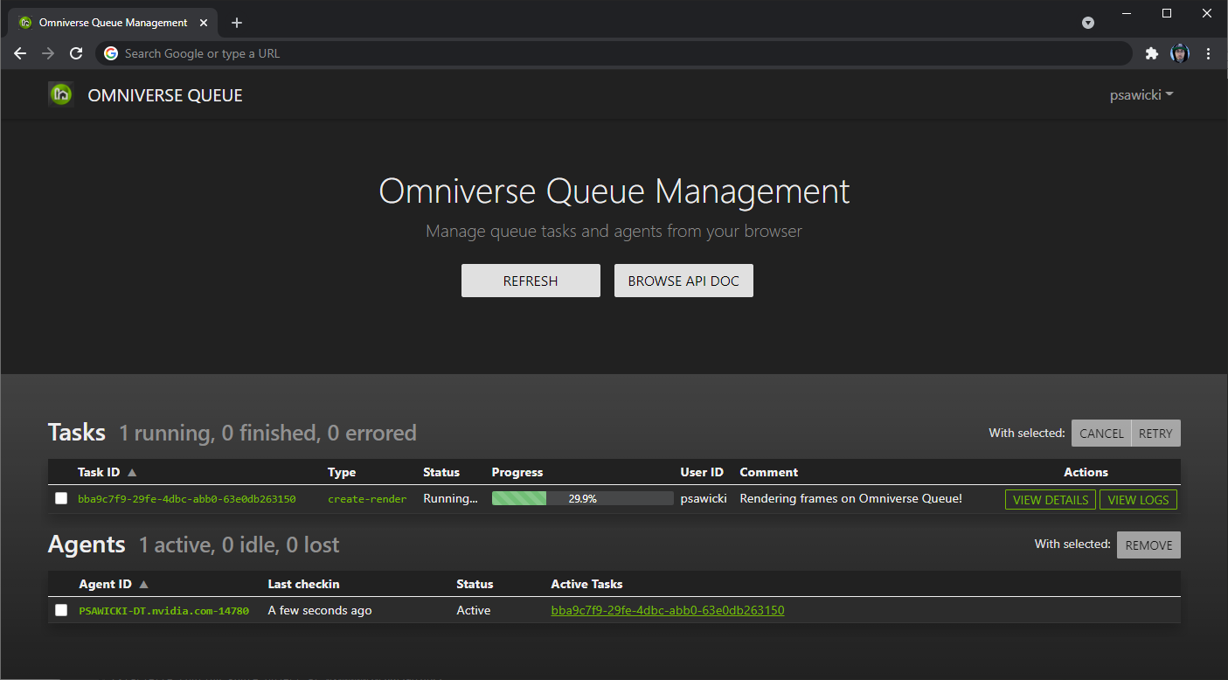Screen dimensions: 1228x680
Task: Click psawicki in User ID column
Action: pyautogui.click(x=704, y=498)
